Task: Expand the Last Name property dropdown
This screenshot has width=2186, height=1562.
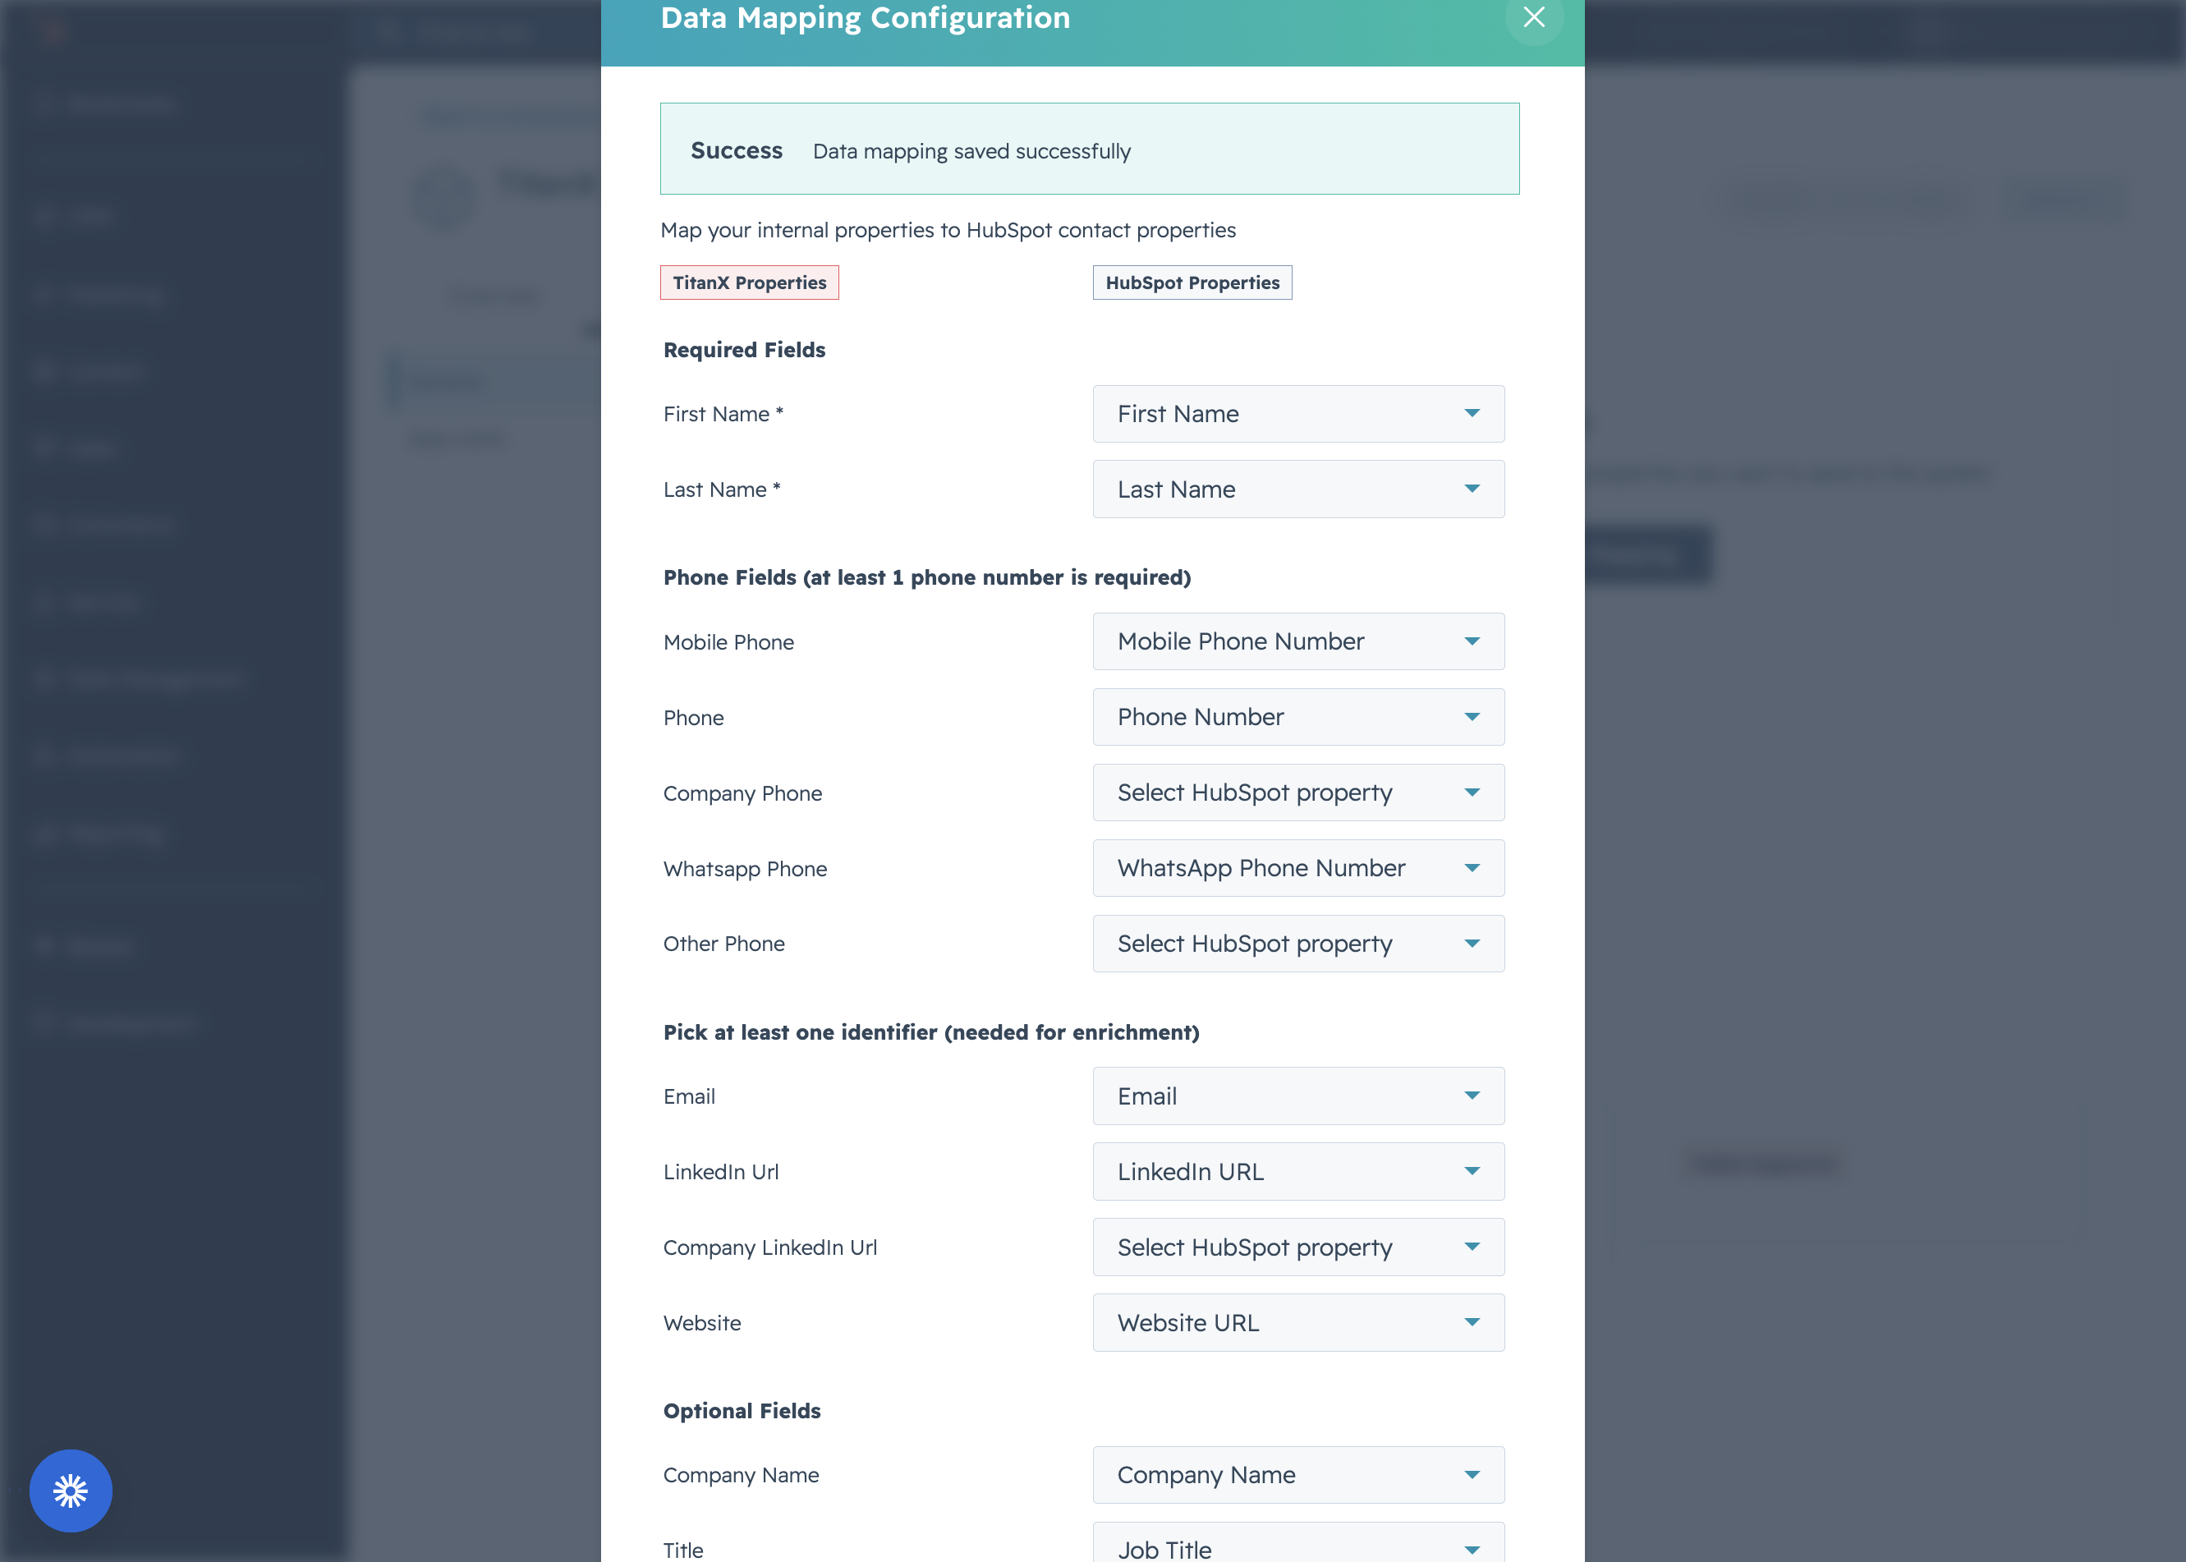Action: pos(1298,489)
